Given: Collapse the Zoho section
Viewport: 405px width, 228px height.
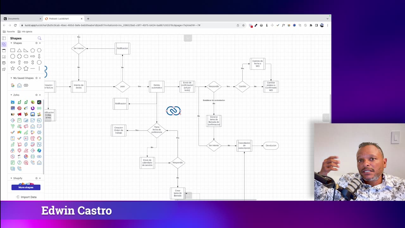Looking at the screenshot, I should tap(11, 95).
